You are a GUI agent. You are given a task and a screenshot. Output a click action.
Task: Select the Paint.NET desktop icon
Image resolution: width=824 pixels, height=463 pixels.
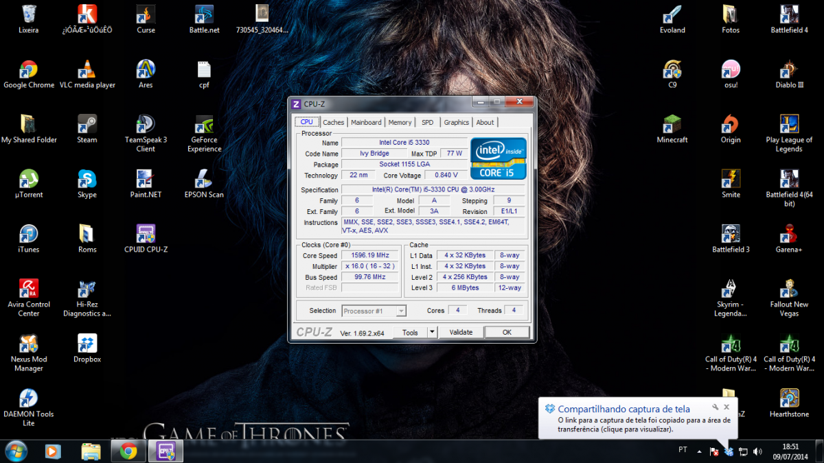[x=146, y=183]
